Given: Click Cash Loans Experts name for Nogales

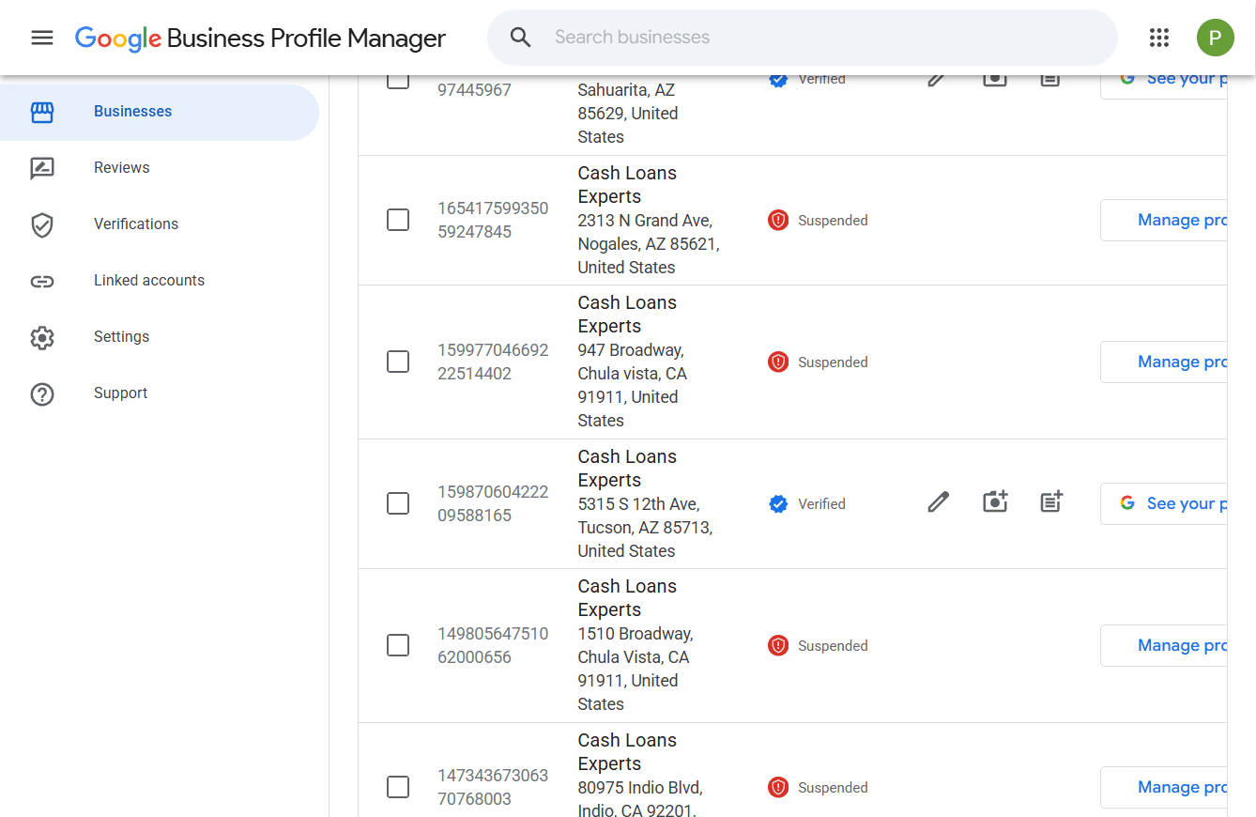Looking at the screenshot, I should (x=627, y=185).
